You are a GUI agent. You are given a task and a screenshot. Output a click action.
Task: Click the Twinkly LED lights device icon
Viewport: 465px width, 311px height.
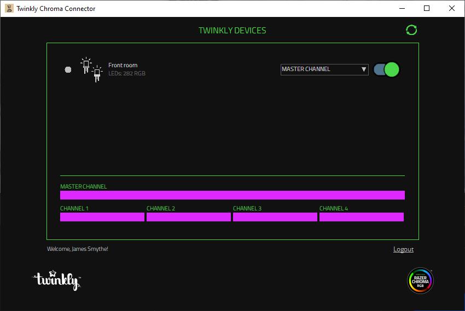click(x=91, y=69)
